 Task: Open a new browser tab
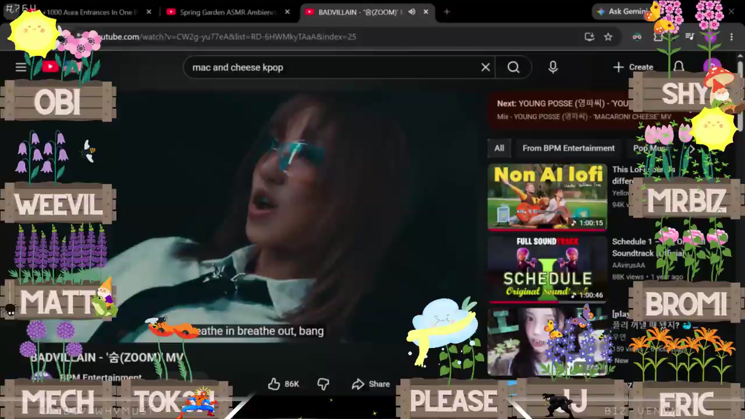point(447,12)
